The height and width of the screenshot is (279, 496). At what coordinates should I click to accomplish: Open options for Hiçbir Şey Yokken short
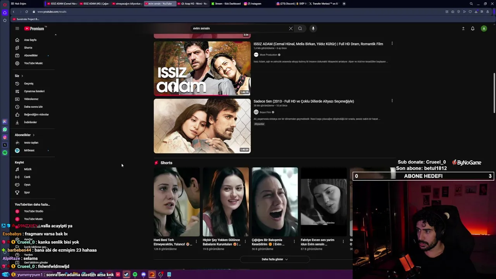click(x=245, y=241)
